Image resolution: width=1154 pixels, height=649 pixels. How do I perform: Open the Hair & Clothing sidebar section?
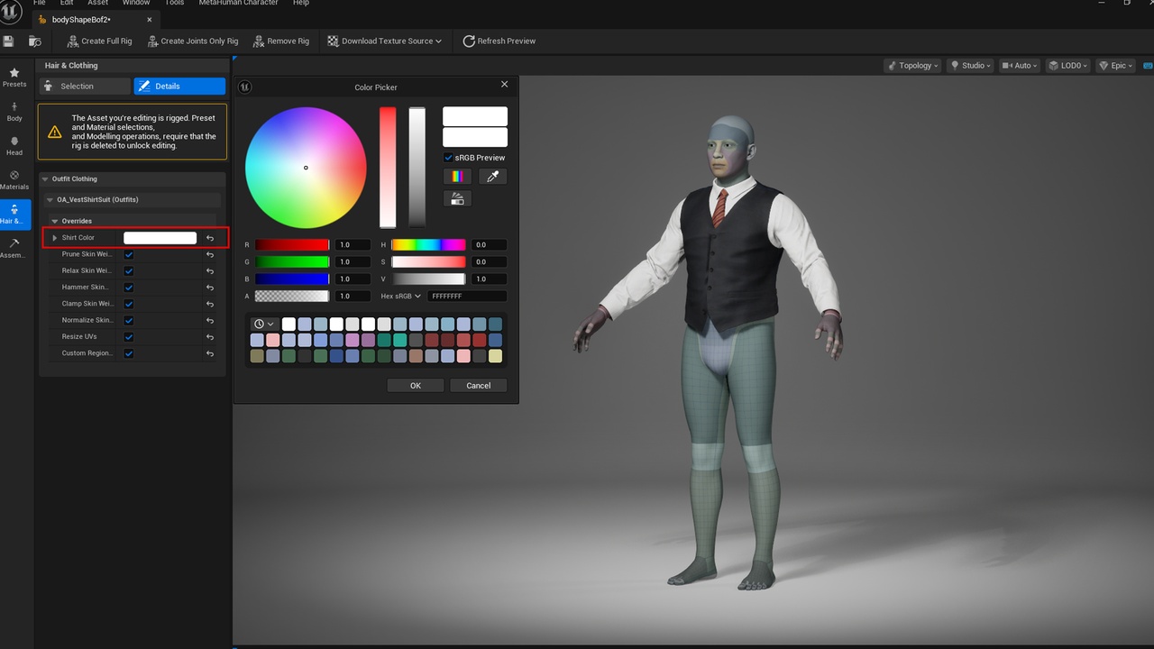click(x=14, y=215)
